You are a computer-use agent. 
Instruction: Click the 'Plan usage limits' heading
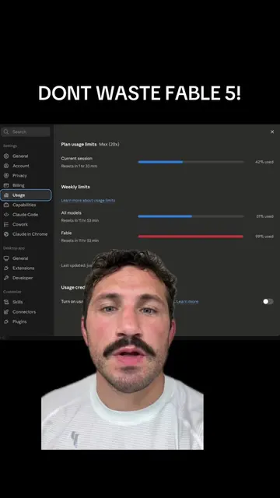79,144
